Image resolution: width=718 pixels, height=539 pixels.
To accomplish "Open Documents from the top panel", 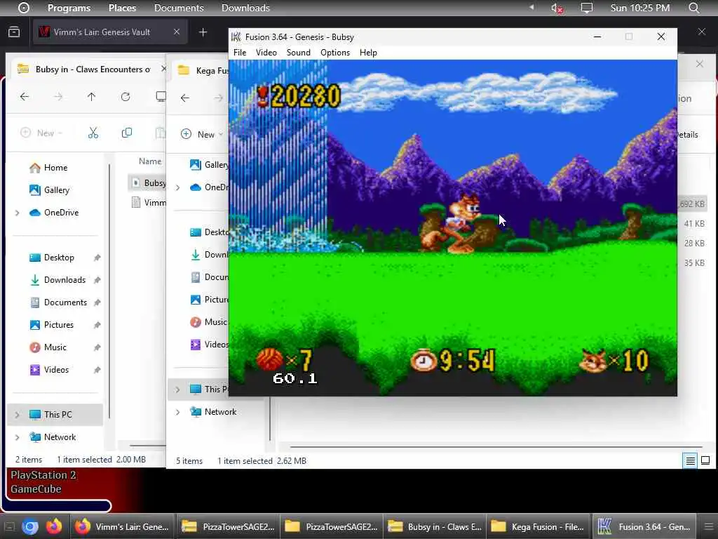I will 179,8.
